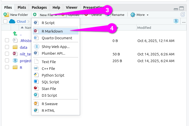This screenshot has width=189, height=126.
Task: Click the nilt_test Rmd file icon
Action: click(15, 54)
